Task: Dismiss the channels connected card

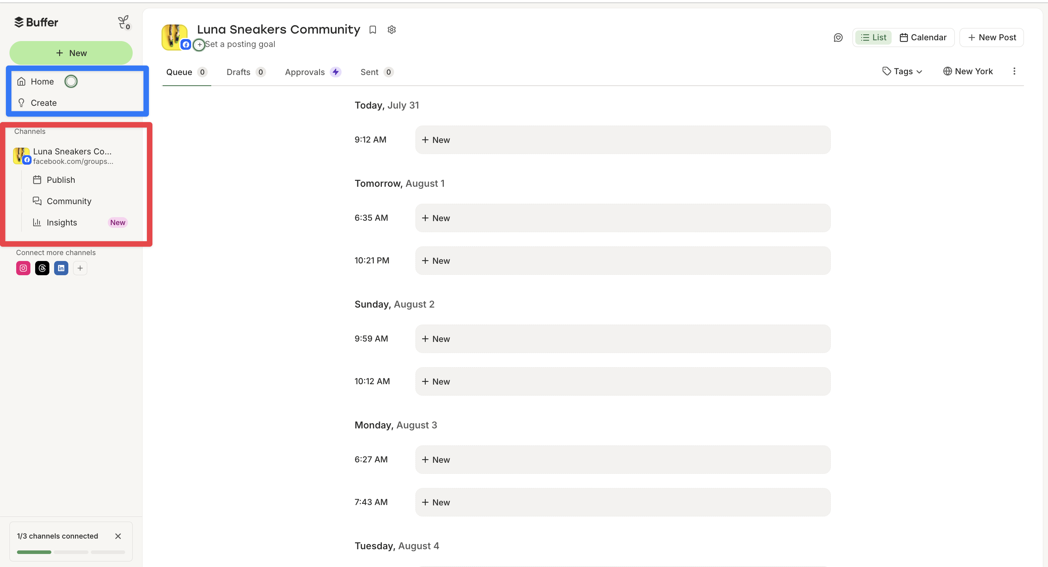Action: 118,536
